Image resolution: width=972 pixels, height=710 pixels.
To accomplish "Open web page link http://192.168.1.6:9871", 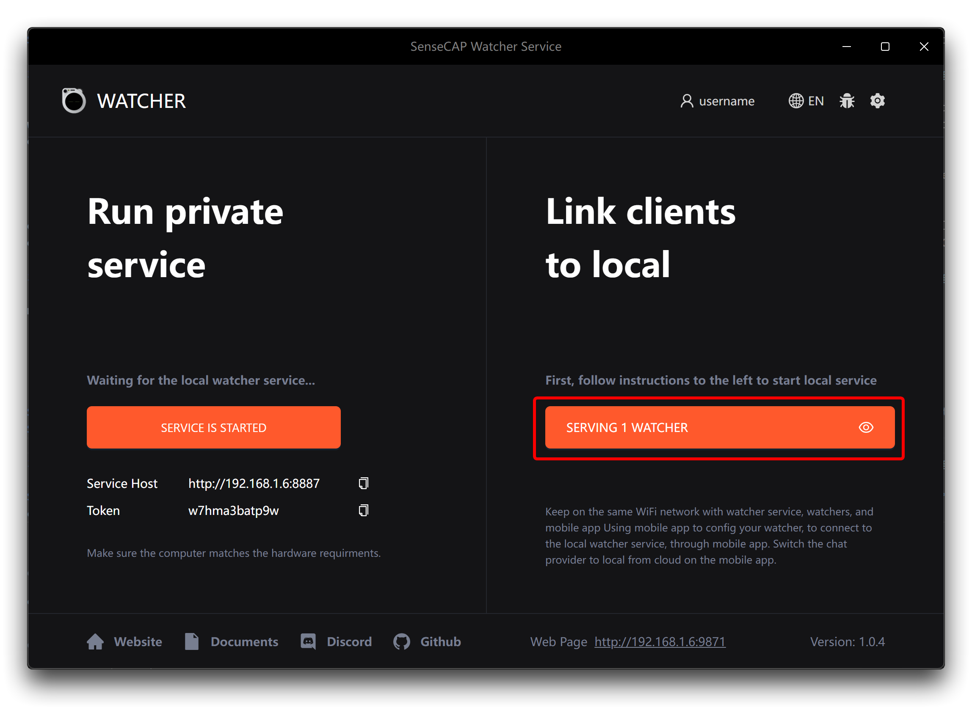I will pos(660,641).
